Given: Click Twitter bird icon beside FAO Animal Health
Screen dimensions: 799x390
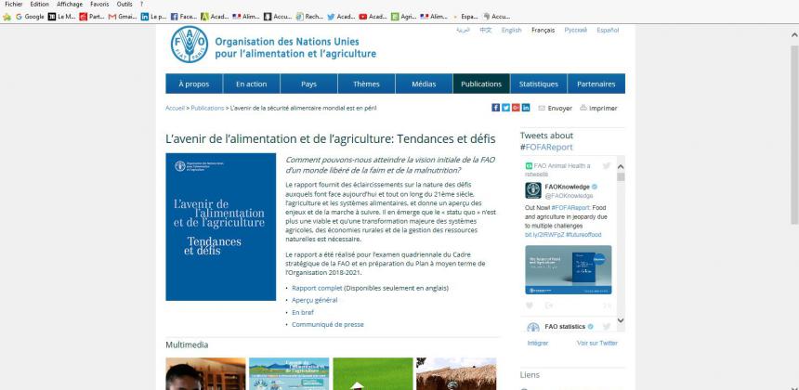Looking at the screenshot, I should [607, 166].
